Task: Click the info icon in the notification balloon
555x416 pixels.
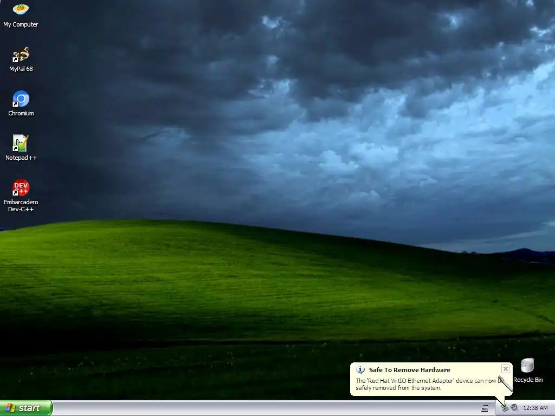Action: tap(360, 370)
